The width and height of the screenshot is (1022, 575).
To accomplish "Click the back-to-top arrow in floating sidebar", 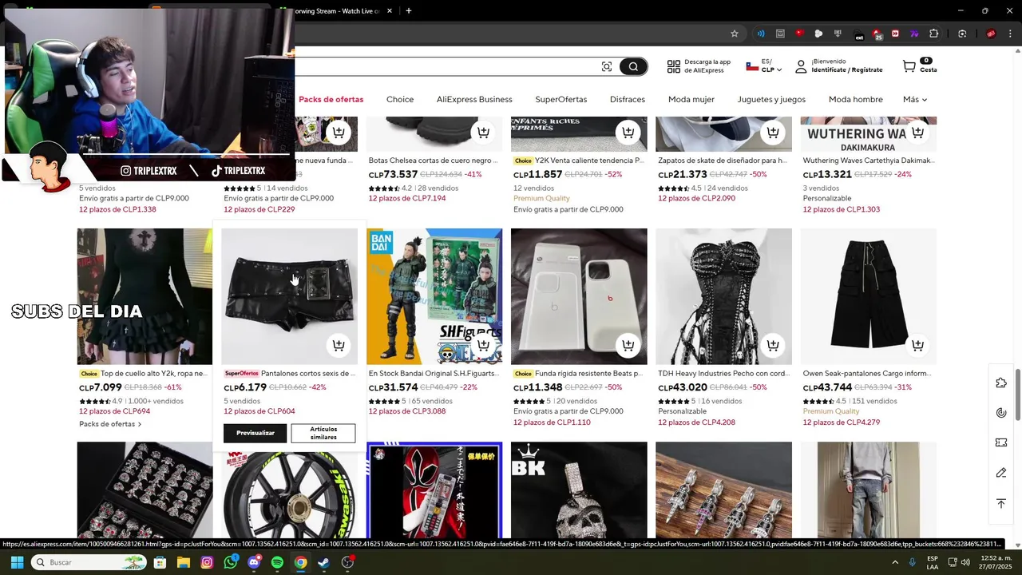I will [x=1001, y=503].
